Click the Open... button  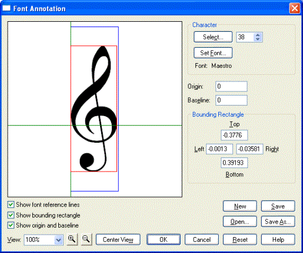[x=240, y=222]
